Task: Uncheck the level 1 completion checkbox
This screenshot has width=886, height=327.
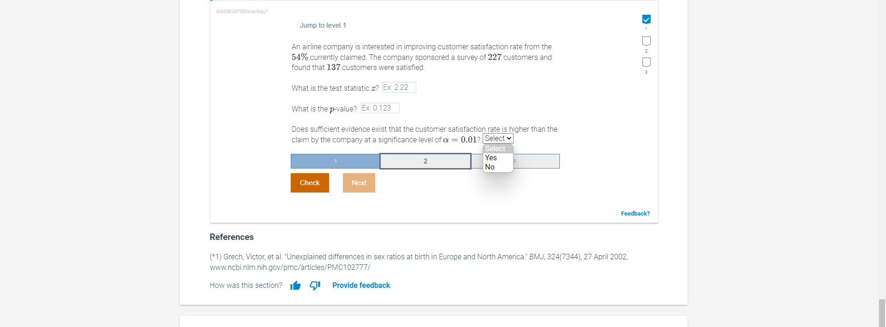Action: [x=646, y=19]
